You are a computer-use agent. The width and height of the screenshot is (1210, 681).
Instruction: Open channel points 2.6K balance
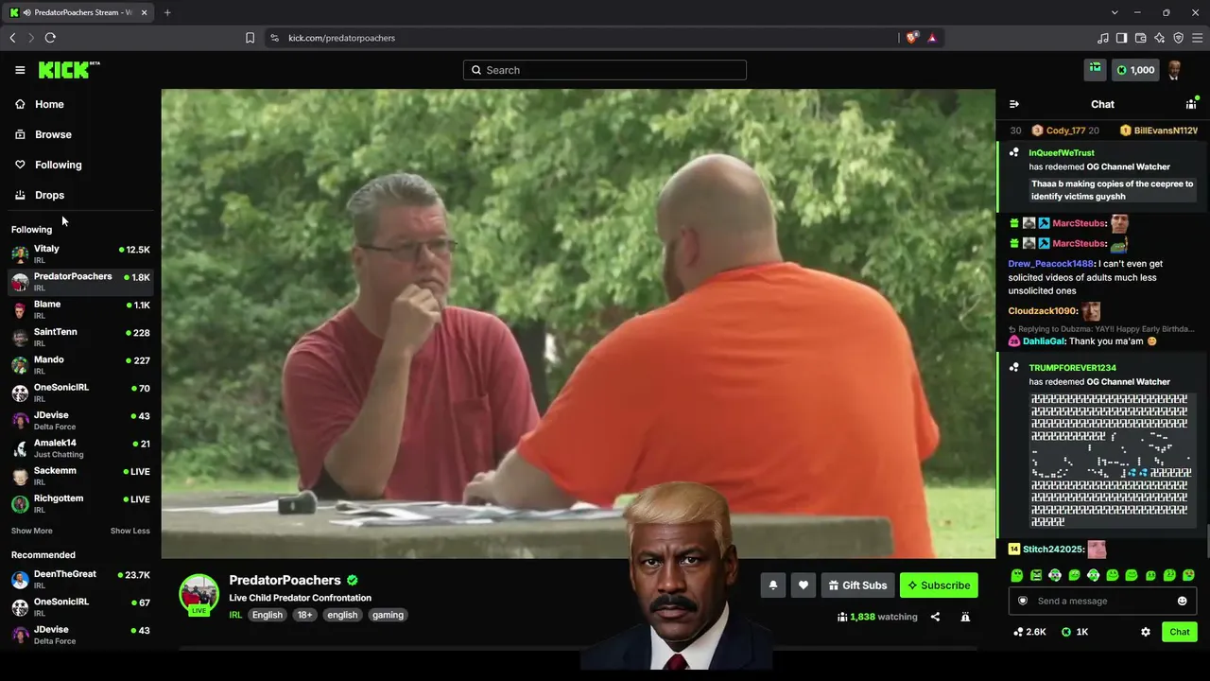coord(1029,632)
